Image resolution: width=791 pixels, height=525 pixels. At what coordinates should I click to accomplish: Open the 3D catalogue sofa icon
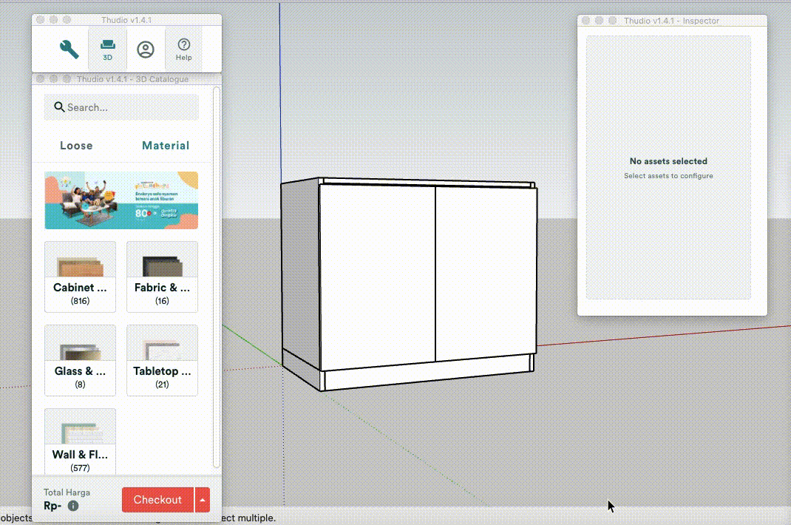pyautogui.click(x=107, y=50)
